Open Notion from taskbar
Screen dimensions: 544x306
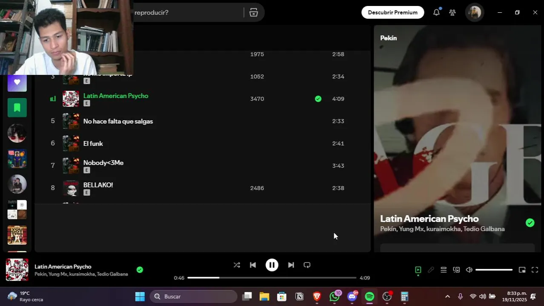coord(300,297)
